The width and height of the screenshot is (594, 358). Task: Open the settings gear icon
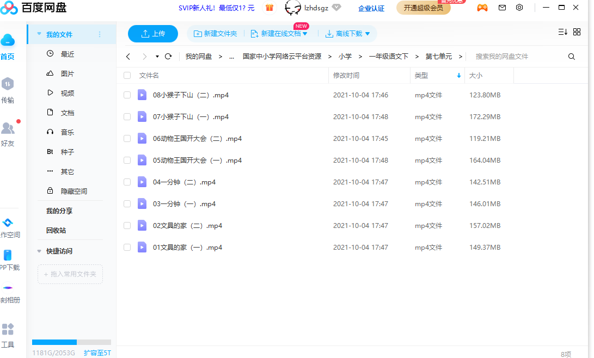pos(519,8)
